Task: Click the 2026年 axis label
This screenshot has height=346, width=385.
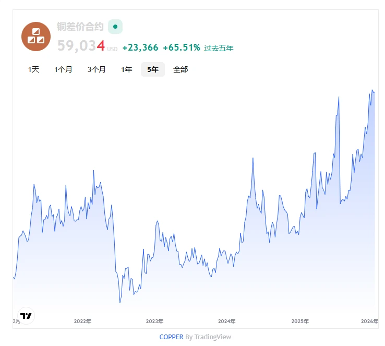Action: (369, 321)
